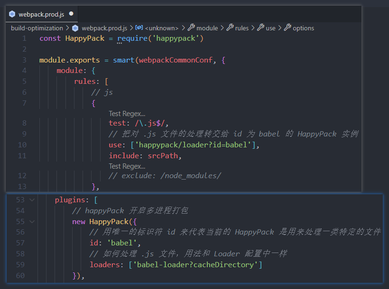Screen dimensions: 389x289
Task: Click the smart function call on line 3
Action: (123, 60)
